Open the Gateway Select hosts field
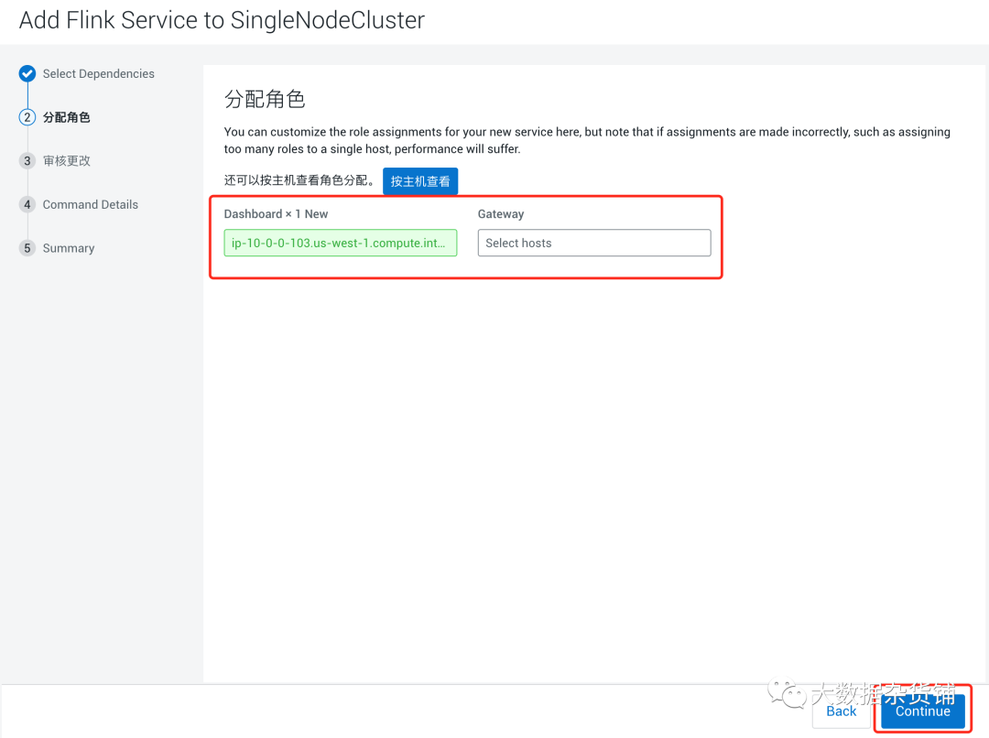 (593, 243)
